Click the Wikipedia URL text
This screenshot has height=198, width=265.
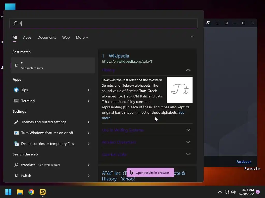click(x=127, y=61)
